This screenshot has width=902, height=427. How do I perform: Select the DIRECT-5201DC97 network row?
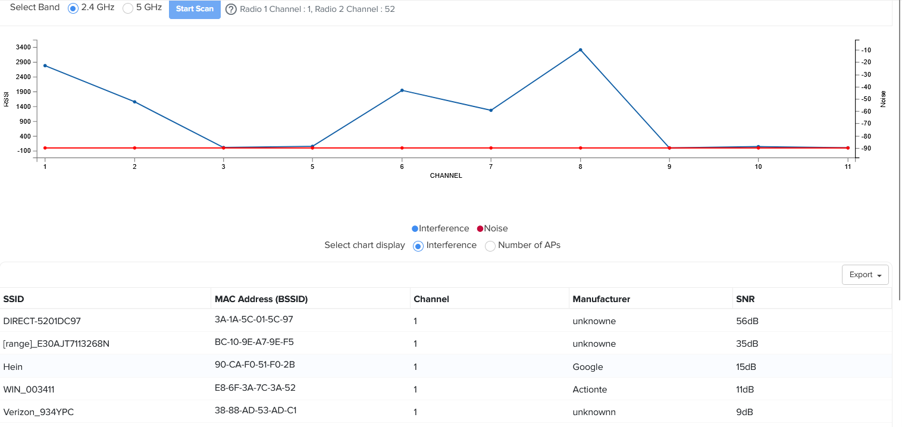click(42, 321)
